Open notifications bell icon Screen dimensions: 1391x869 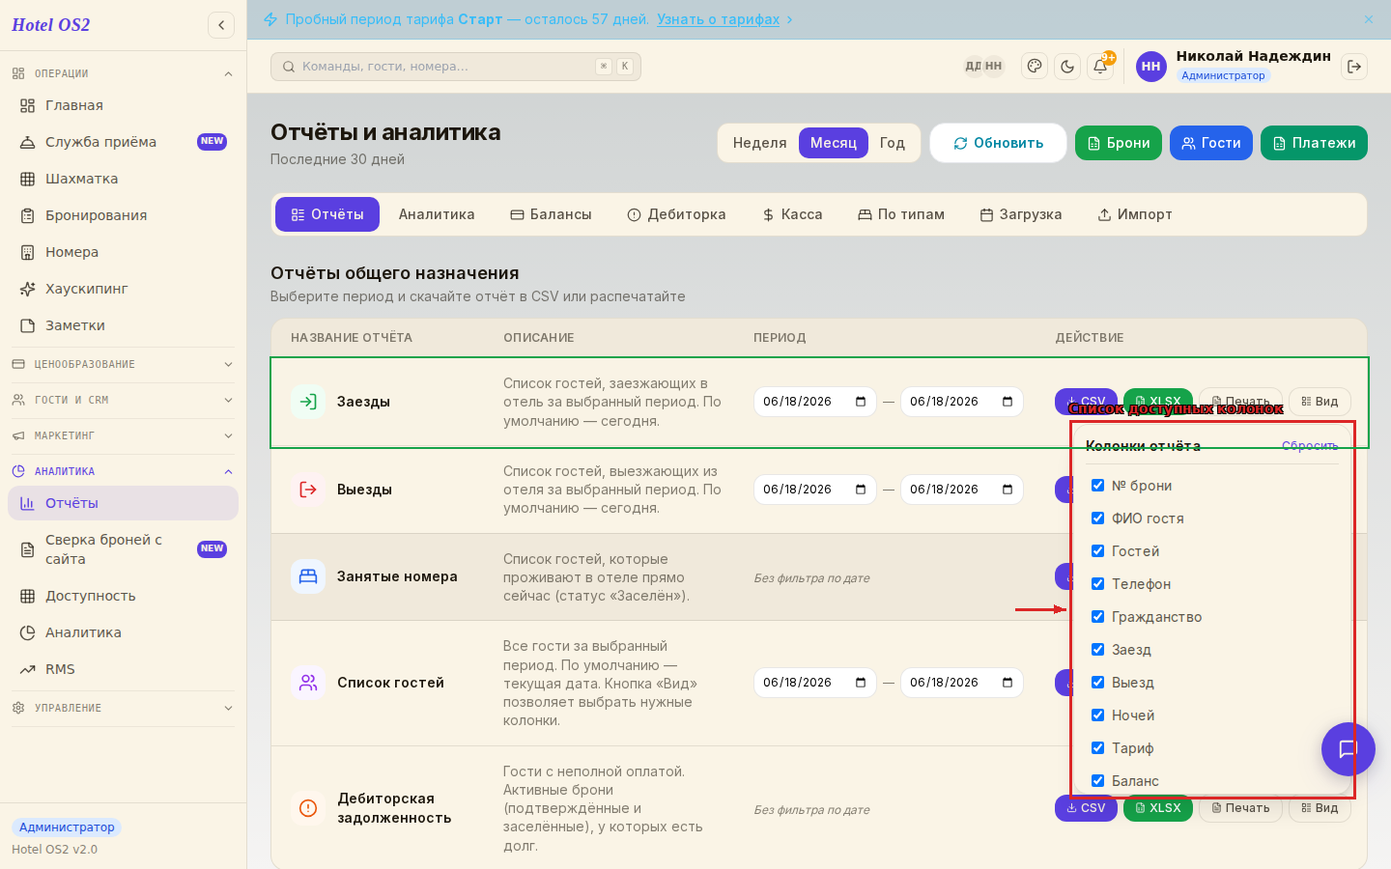pyautogui.click(x=1100, y=67)
